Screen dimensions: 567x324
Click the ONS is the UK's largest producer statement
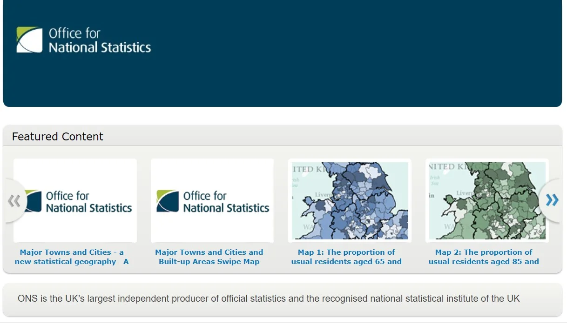click(269, 298)
